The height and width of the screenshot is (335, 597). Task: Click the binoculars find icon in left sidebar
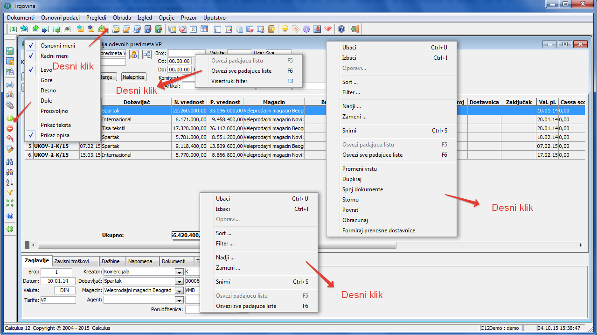[x=10, y=161]
